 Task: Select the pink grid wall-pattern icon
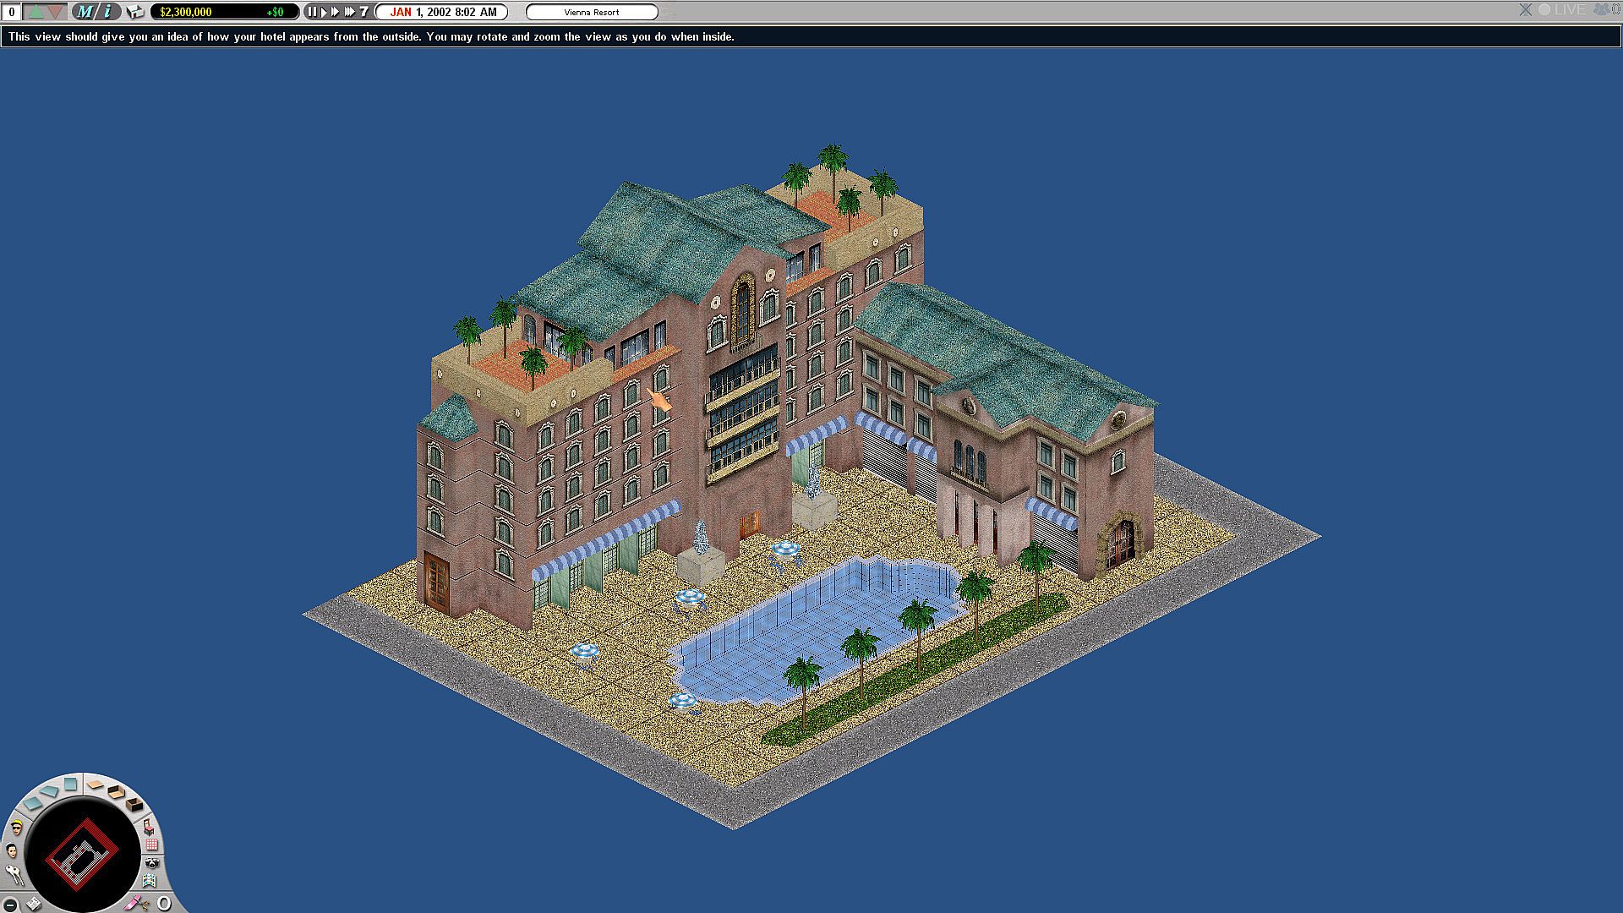click(151, 844)
